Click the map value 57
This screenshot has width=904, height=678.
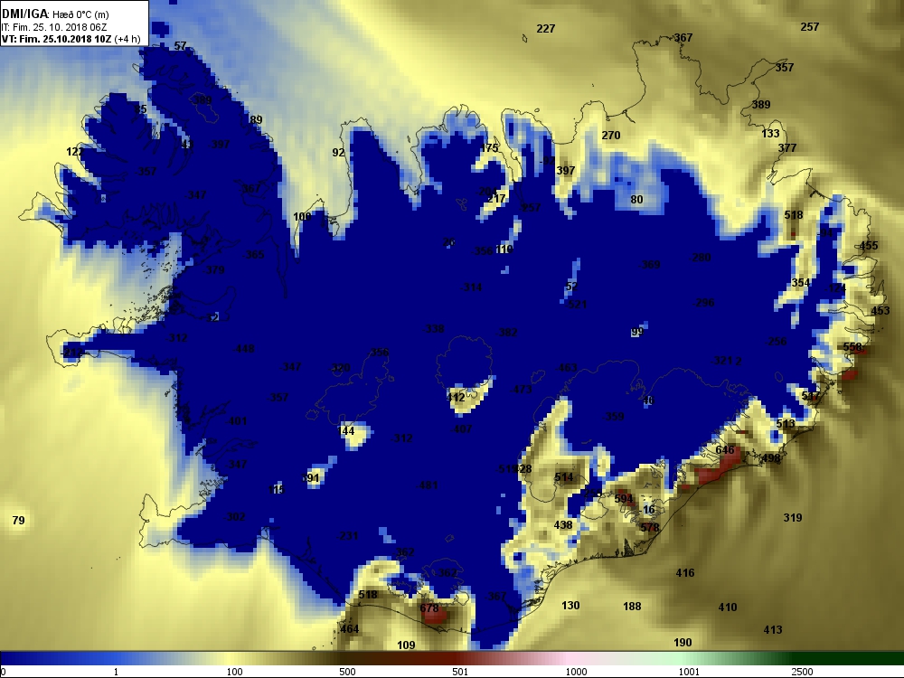[x=181, y=45]
